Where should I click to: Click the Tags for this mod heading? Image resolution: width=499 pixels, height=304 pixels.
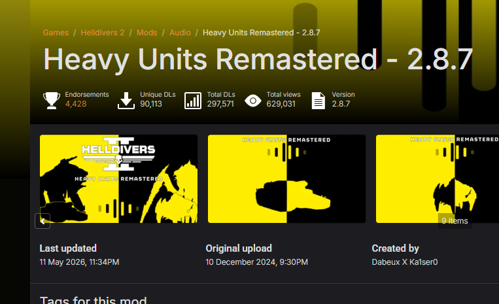(x=94, y=300)
